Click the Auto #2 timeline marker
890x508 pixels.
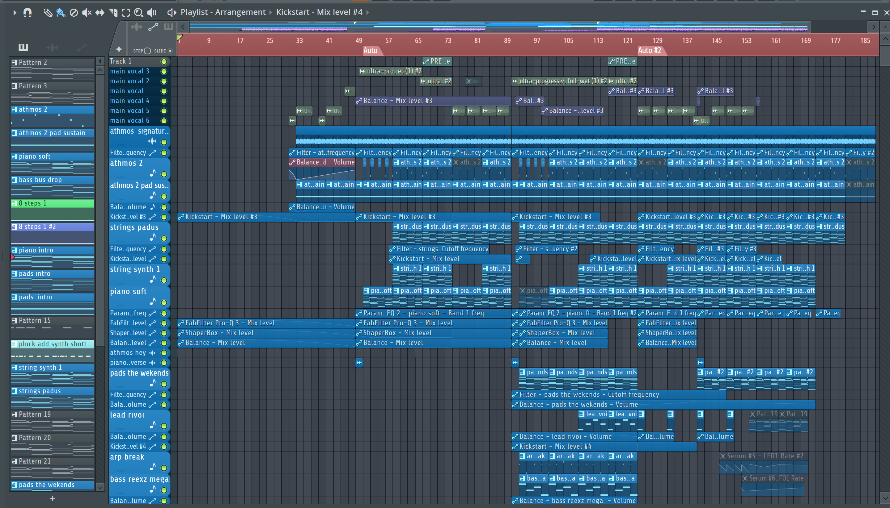pyautogui.click(x=651, y=51)
